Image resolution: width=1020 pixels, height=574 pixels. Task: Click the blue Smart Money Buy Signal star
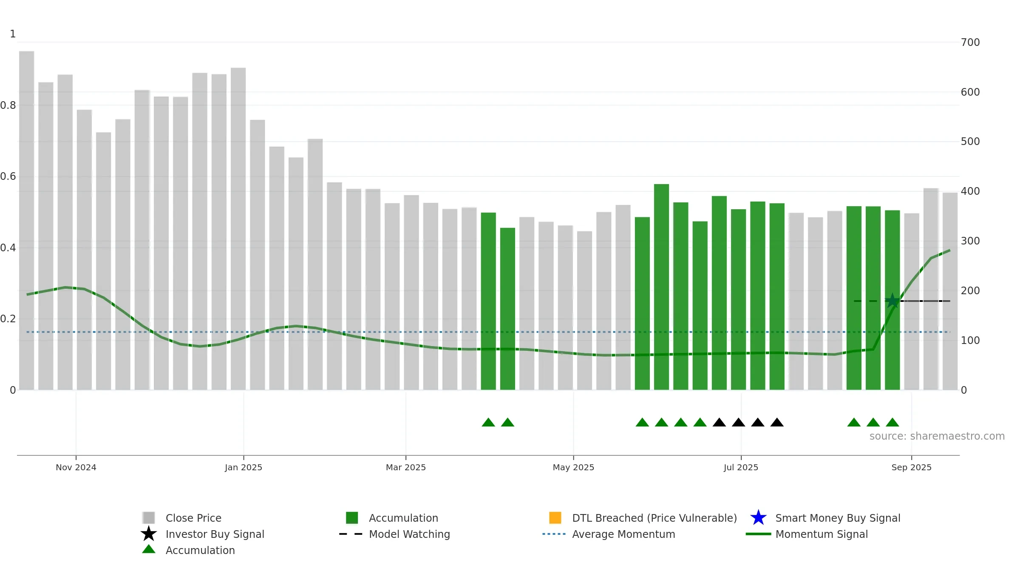[758, 517]
